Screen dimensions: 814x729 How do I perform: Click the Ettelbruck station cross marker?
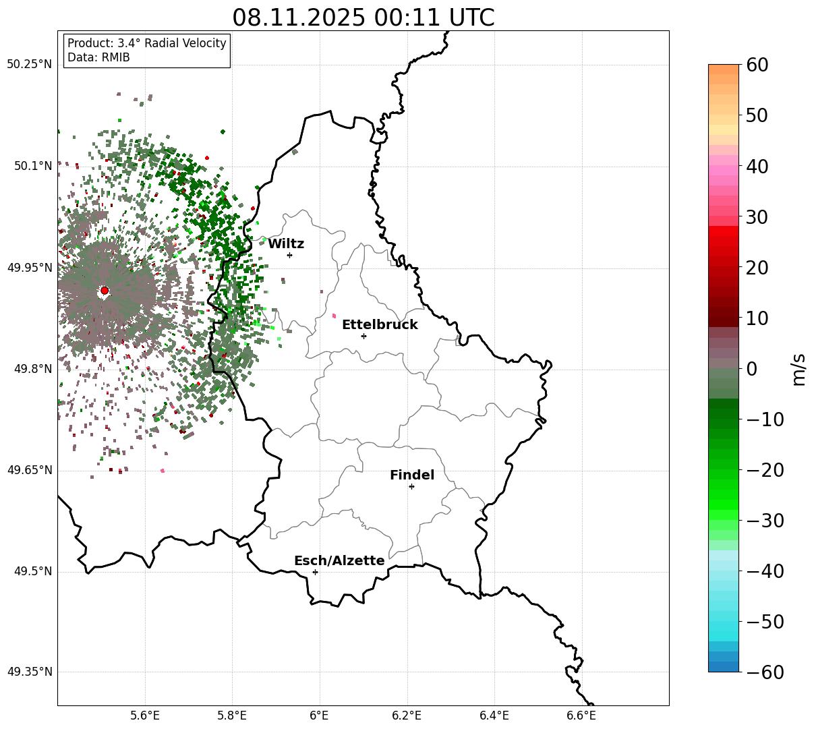point(364,336)
